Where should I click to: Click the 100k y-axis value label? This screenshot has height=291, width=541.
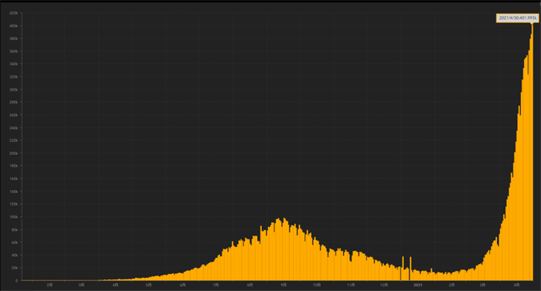(x=13, y=217)
